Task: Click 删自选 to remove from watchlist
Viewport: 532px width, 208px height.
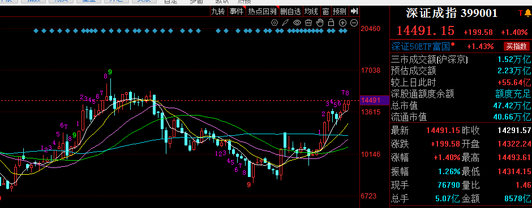Action: point(291,11)
